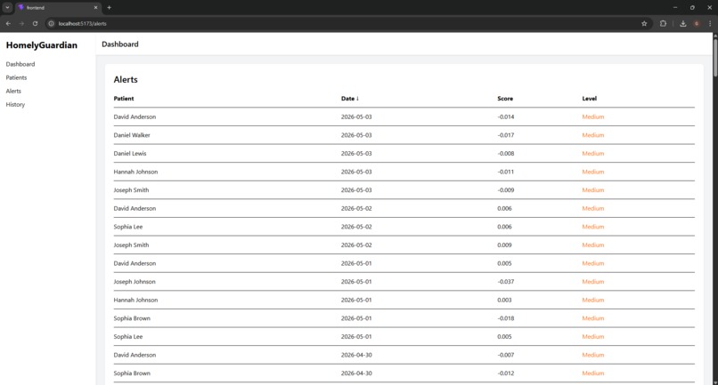Image resolution: width=718 pixels, height=385 pixels.
Task: Open History in the sidebar
Action: click(x=15, y=104)
